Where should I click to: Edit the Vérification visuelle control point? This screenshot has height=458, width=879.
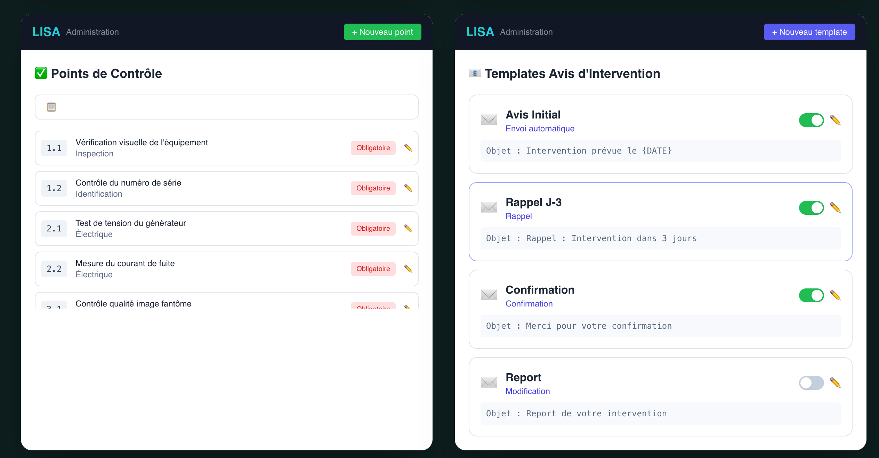click(x=408, y=148)
